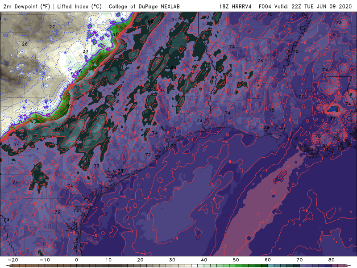Click the '68' dewpoint value on map
Image resolution: width=357 pixels, height=268 pixels.
(150, 21)
